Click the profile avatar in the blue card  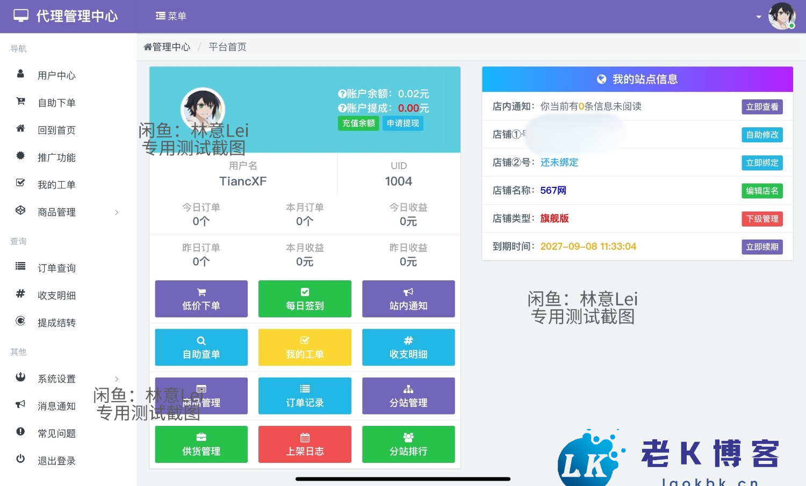203,109
